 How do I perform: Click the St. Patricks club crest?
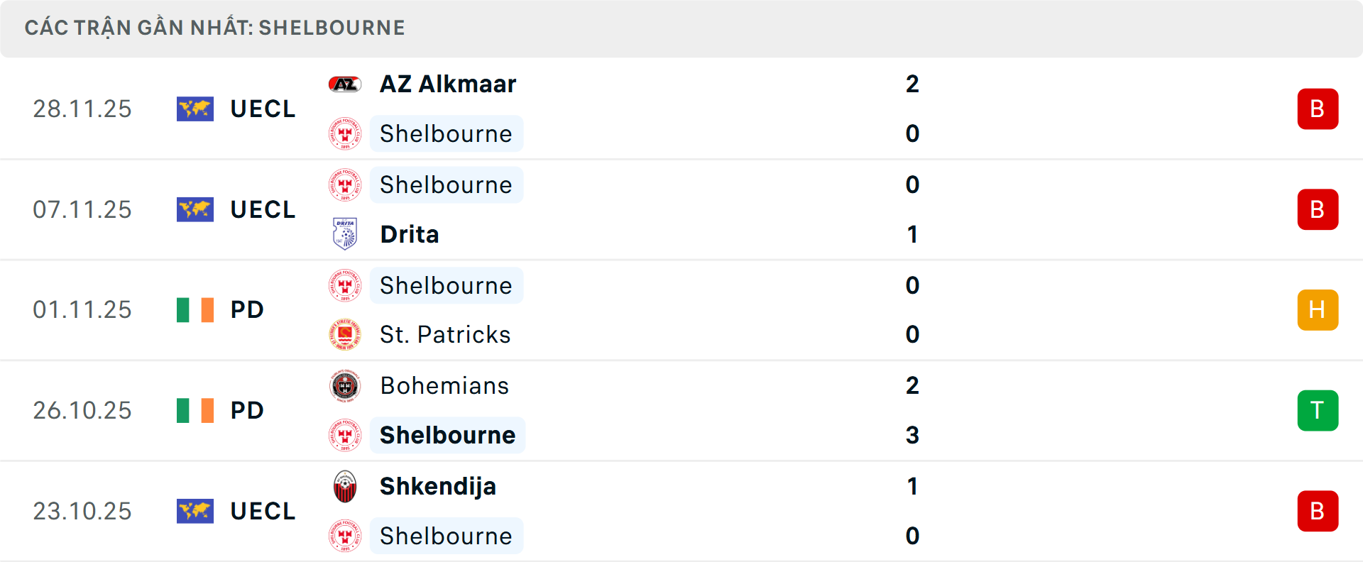tap(345, 334)
